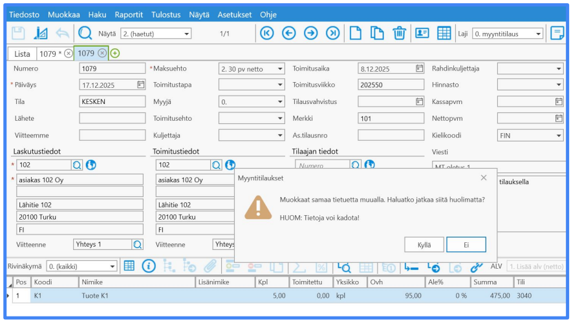This screenshot has height=323, width=571.
Task: Click the save (floppy disk) toolbar icon
Action: coord(18,33)
